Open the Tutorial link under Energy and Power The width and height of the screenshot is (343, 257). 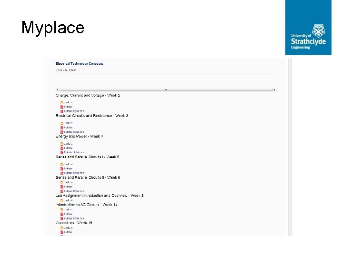(x=68, y=148)
